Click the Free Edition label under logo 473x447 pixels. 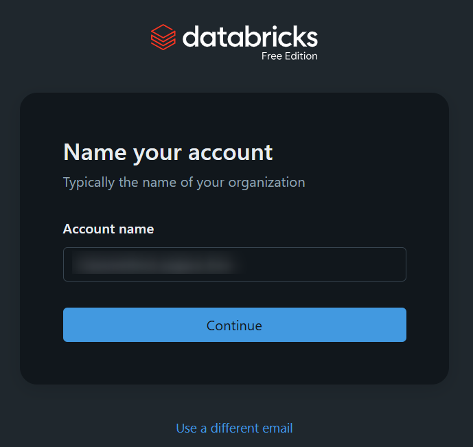click(289, 56)
